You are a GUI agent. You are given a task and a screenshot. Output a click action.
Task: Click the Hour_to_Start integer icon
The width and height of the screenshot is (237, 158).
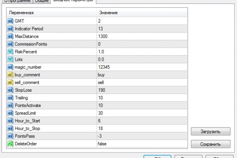point(10,121)
